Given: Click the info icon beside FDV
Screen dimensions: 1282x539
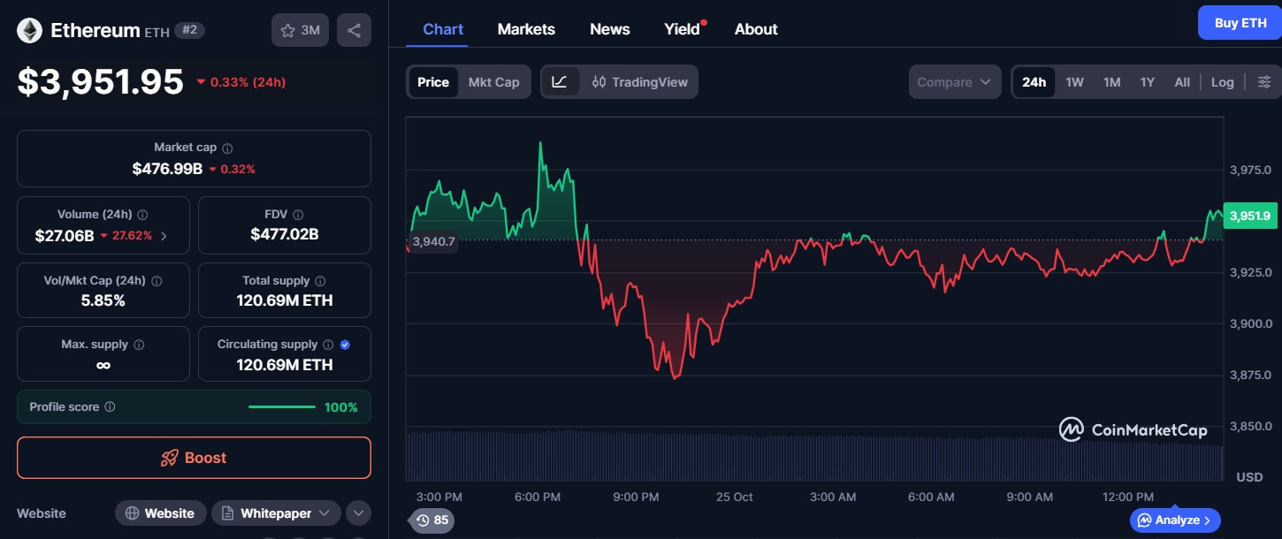Looking at the screenshot, I should (298, 215).
